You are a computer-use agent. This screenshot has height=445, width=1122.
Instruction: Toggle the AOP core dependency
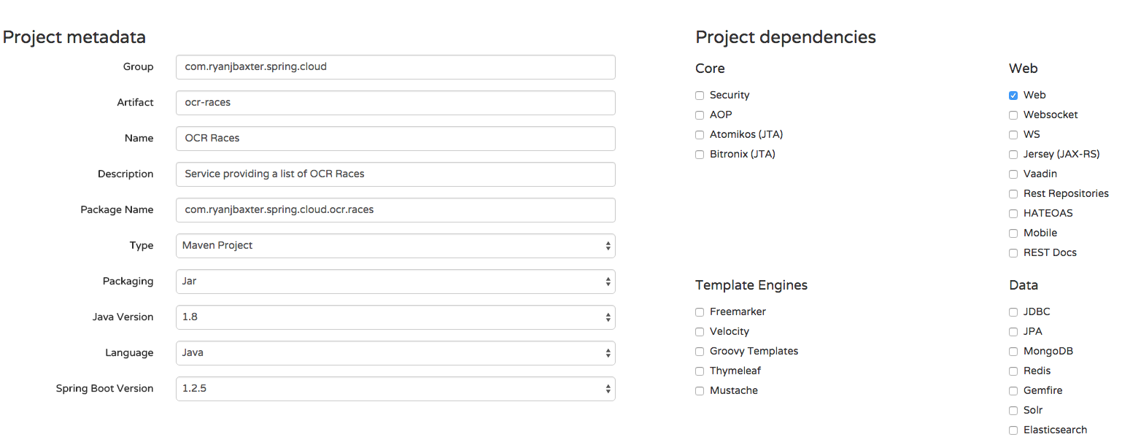pos(700,115)
